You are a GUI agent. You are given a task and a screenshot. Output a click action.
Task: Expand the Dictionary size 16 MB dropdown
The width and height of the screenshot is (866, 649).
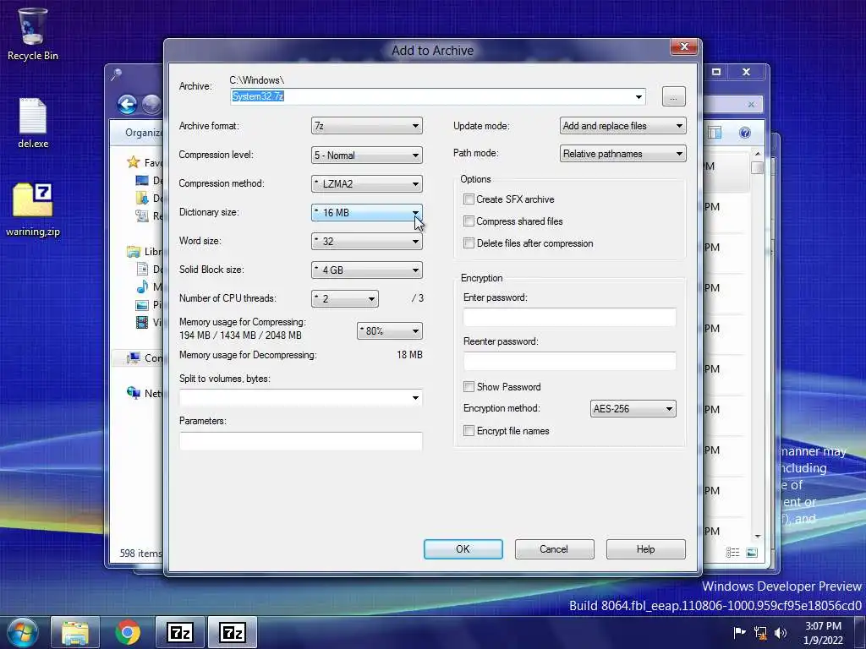coord(367,212)
